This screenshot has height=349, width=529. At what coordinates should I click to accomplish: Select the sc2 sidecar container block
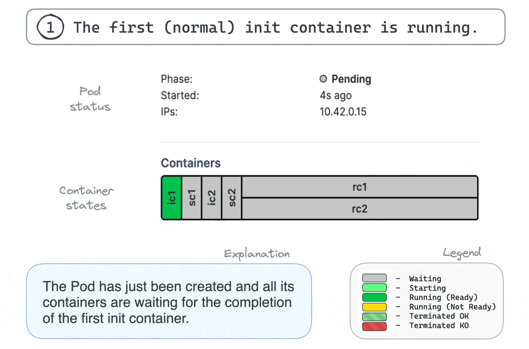coord(232,198)
